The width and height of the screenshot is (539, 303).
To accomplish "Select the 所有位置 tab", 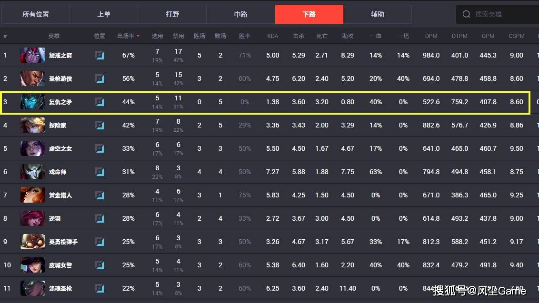I will 35,14.
